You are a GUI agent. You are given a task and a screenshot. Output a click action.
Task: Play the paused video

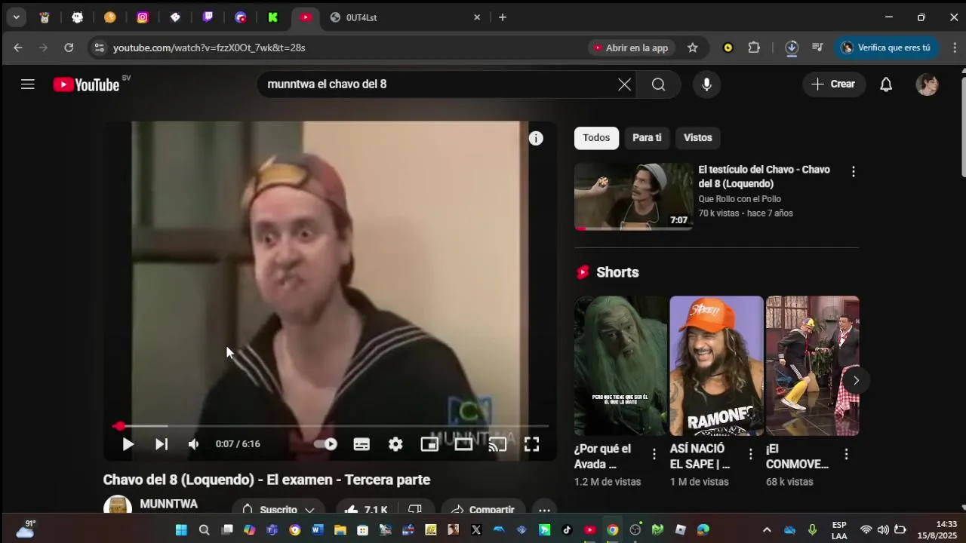pyautogui.click(x=128, y=444)
